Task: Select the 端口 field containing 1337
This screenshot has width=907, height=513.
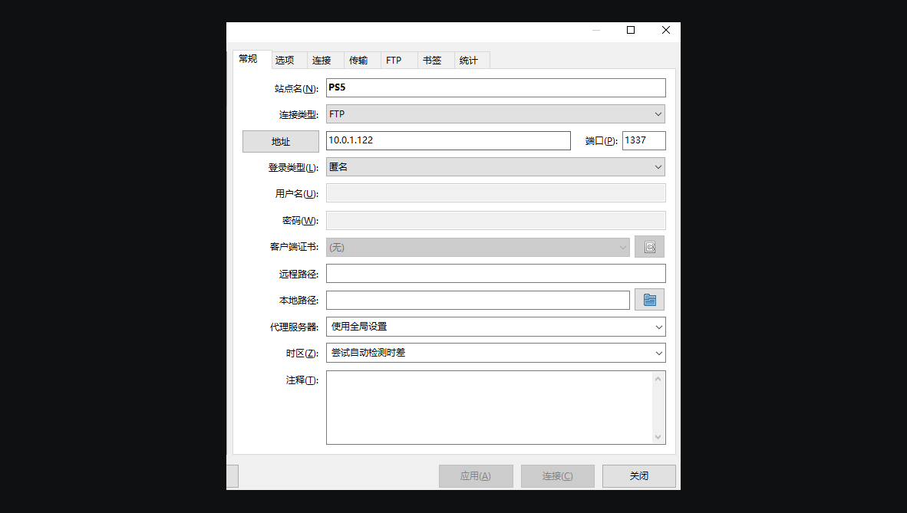Action: click(x=643, y=140)
